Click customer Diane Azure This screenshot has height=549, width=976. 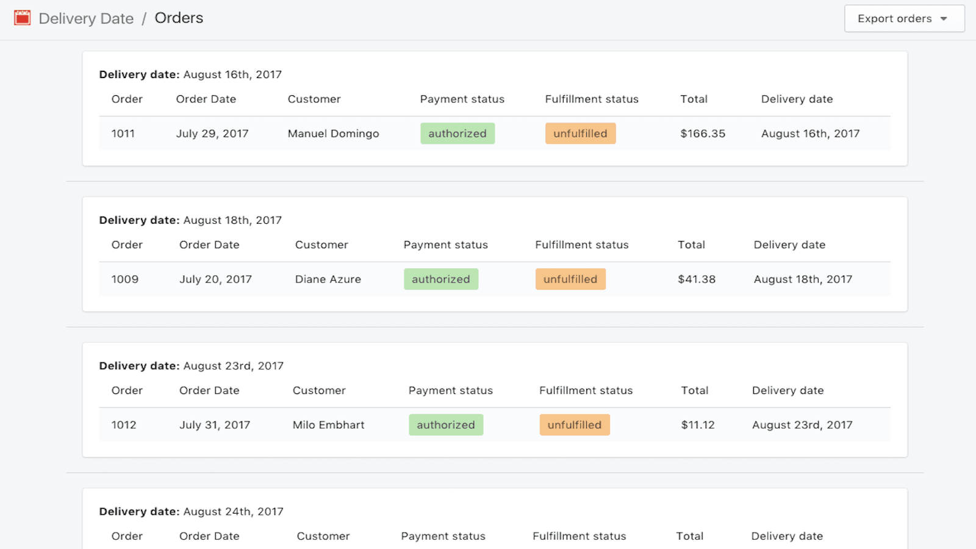pyautogui.click(x=328, y=279)
